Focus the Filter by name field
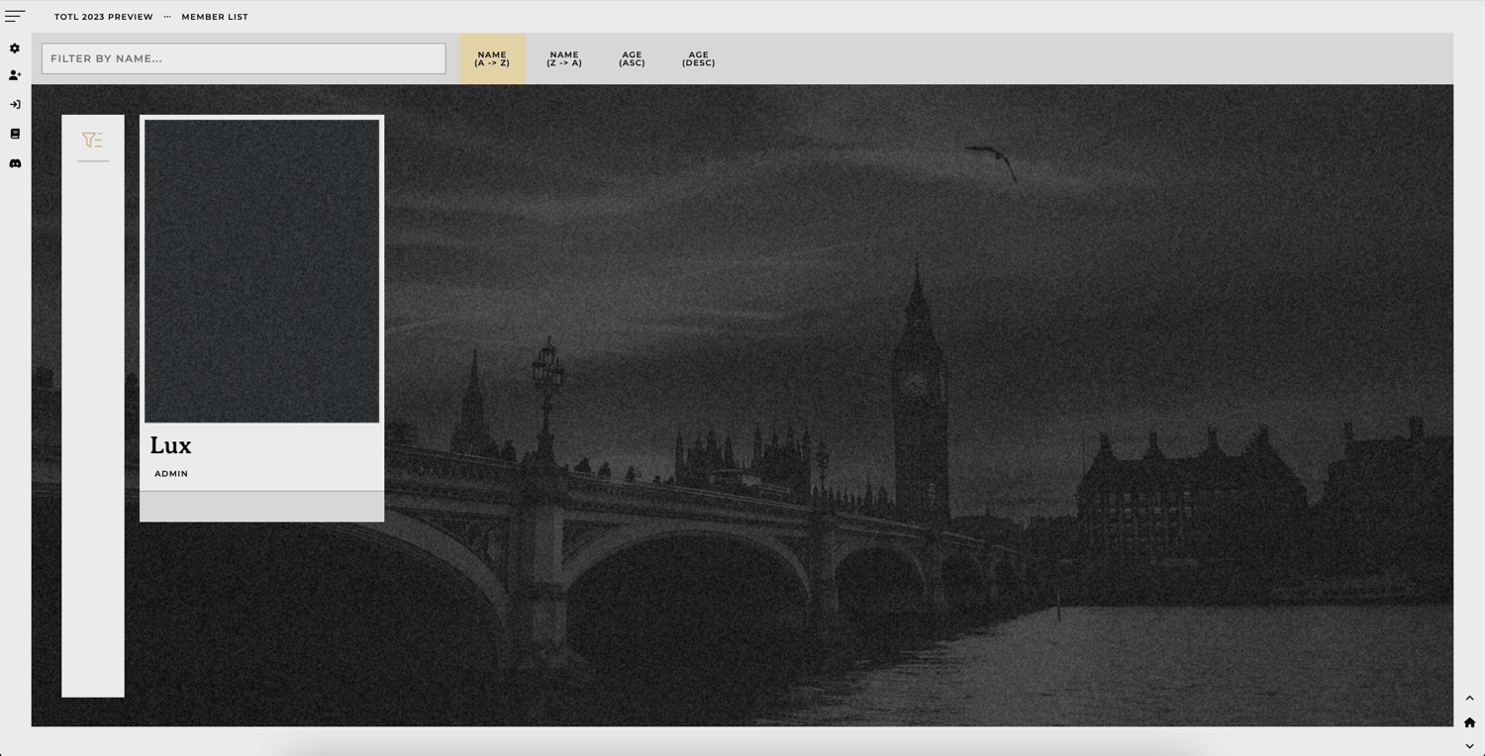1485x756 pixels. [x=244, y=58]
